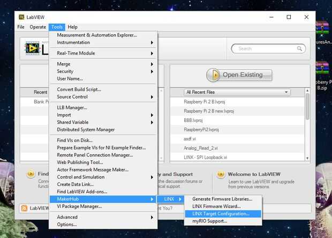Select Convert Build Script...
332x238 pixels.
point(103,90)
